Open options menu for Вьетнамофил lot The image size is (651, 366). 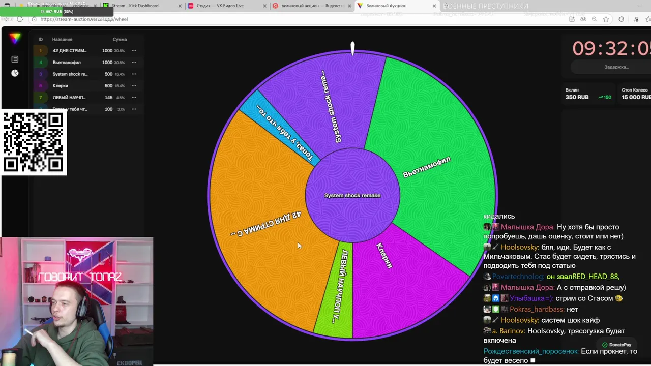(134, 62)
